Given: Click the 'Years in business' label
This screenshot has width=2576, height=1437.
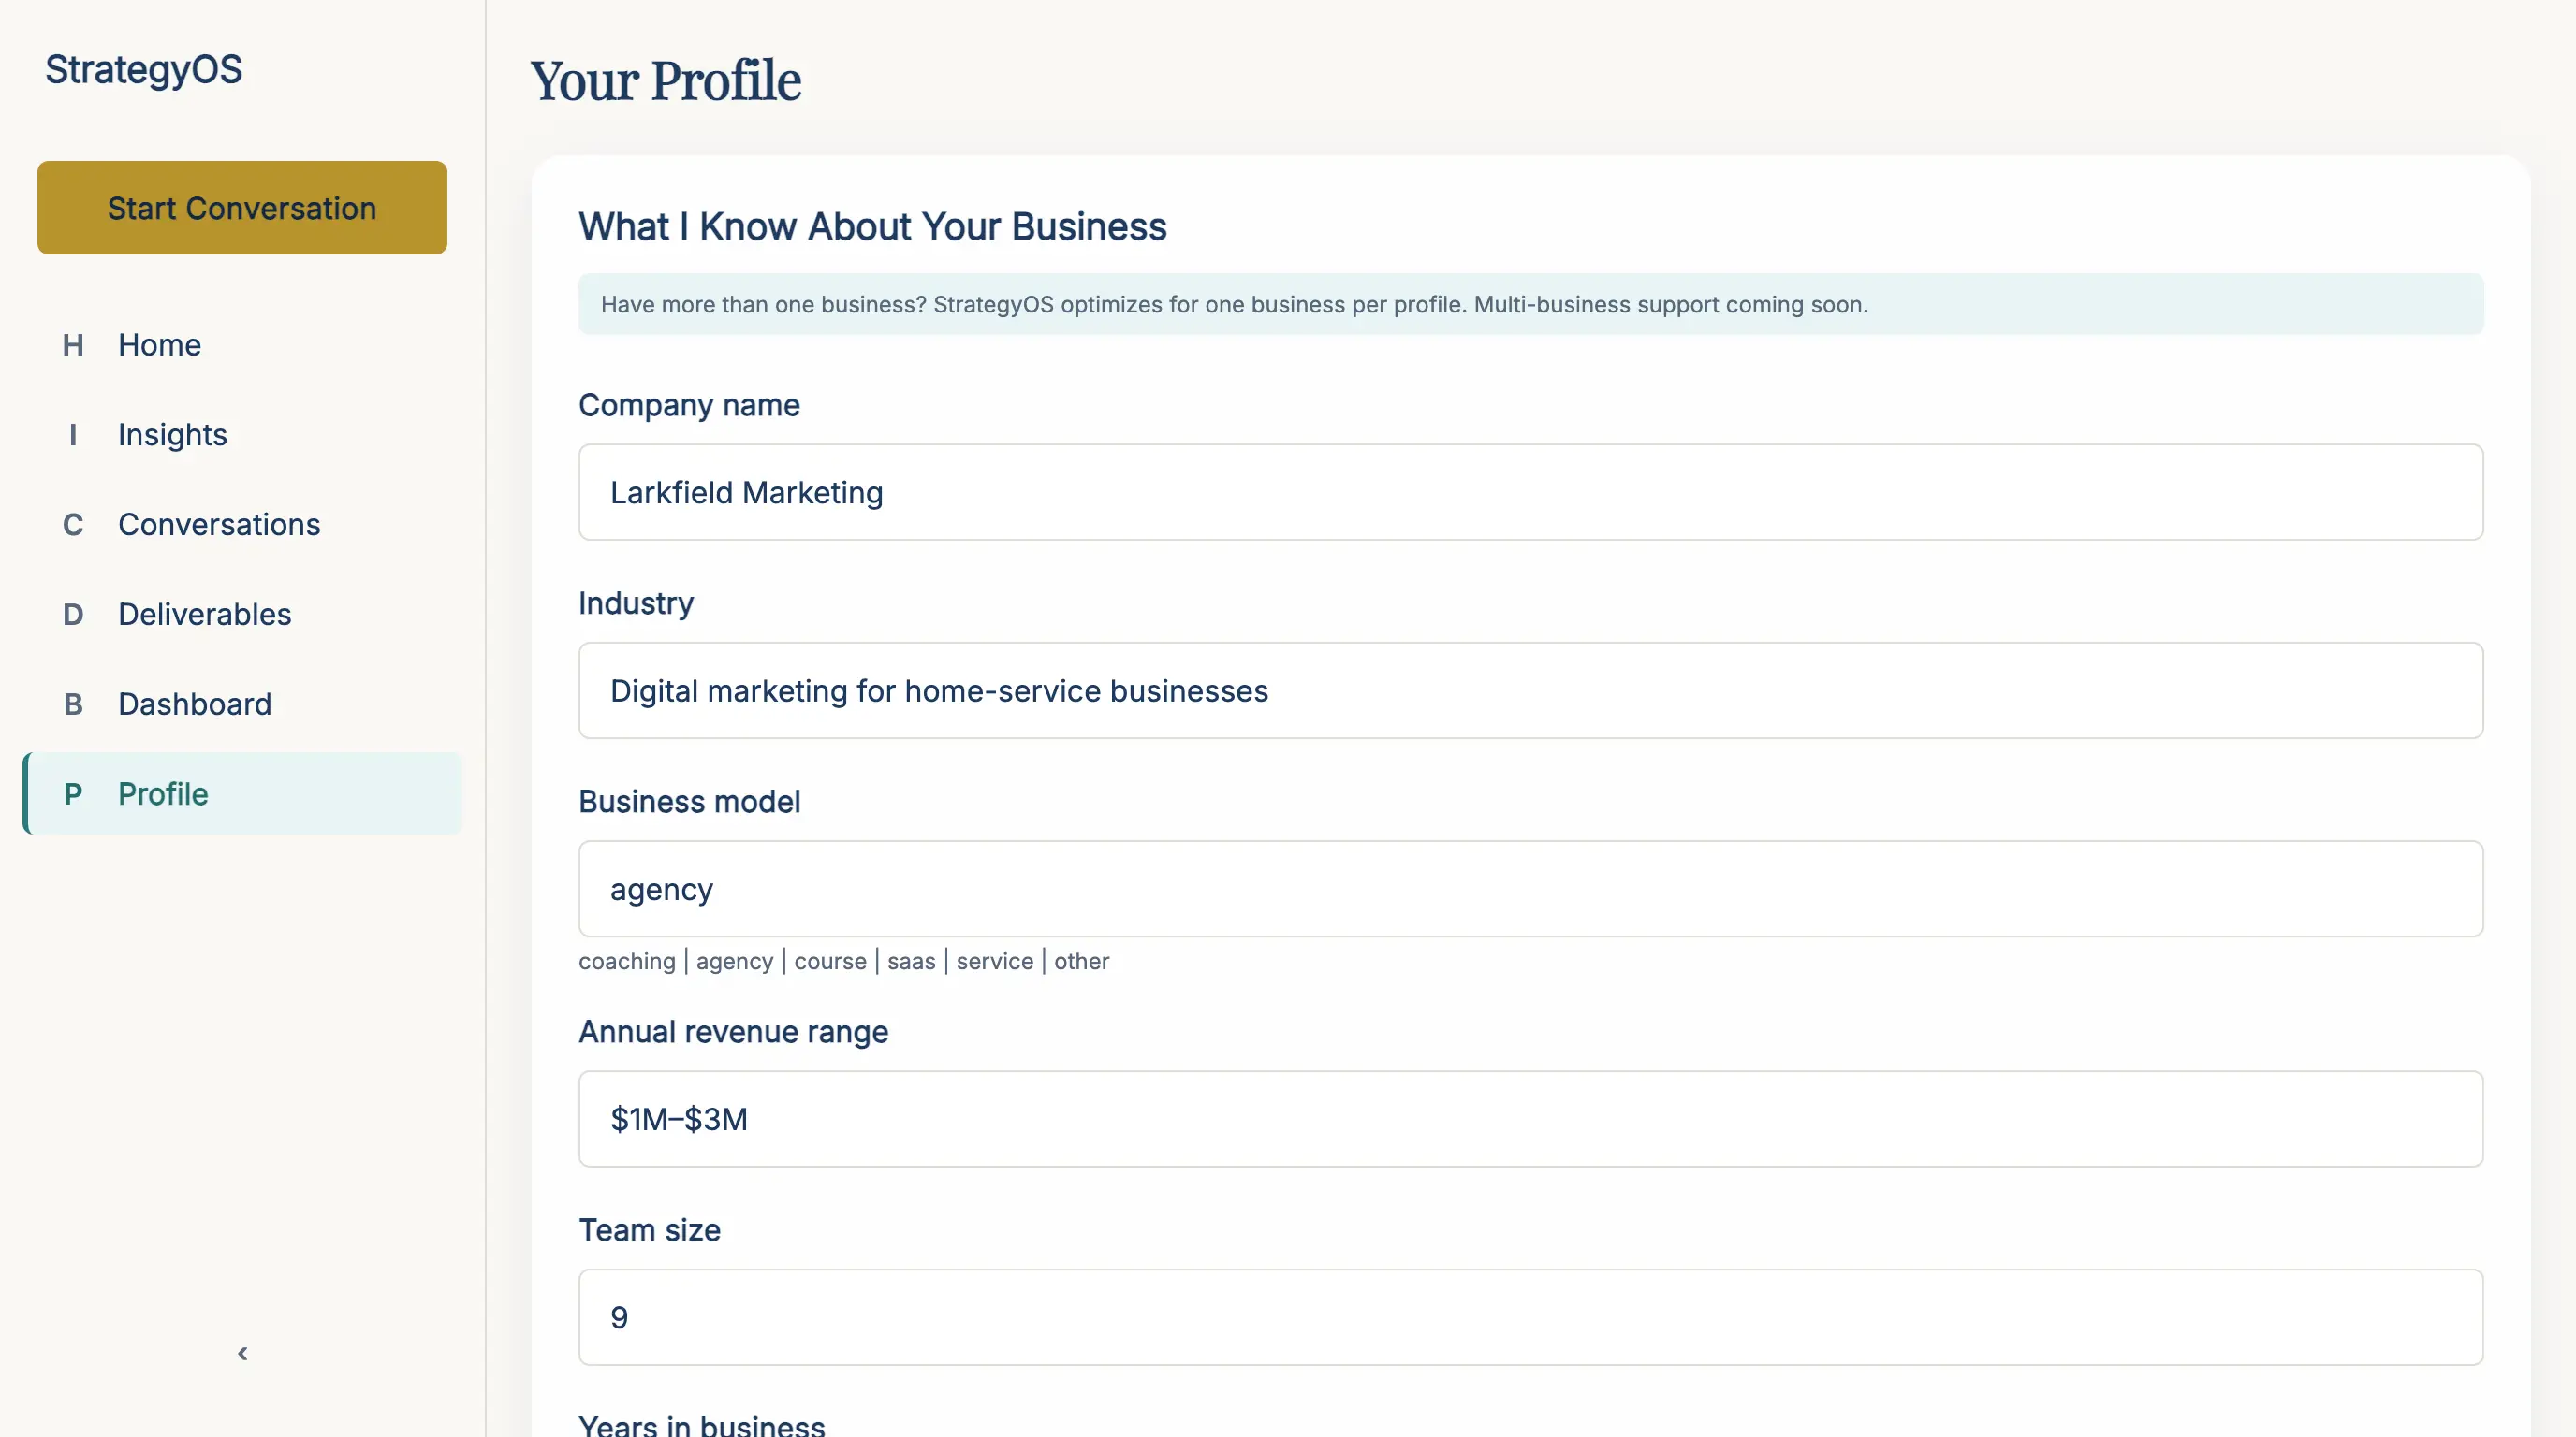Looking at the screenshot, I should [702, 1426].
